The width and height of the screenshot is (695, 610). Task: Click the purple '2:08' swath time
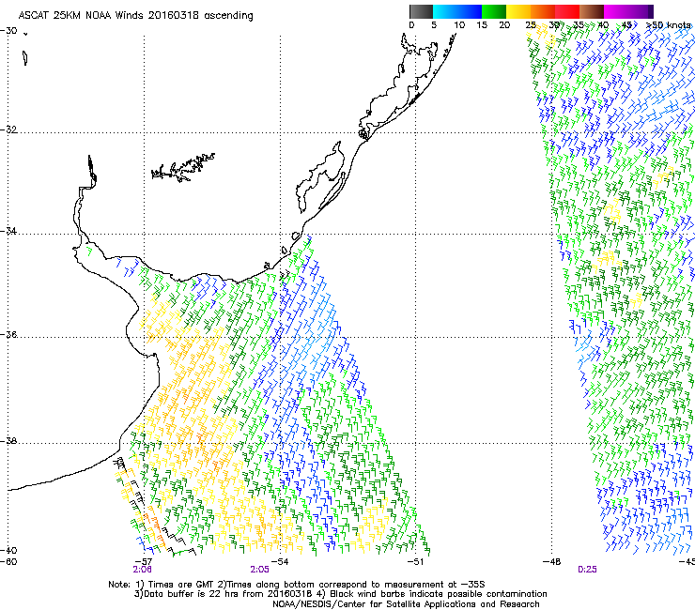[x=142, y=570]
